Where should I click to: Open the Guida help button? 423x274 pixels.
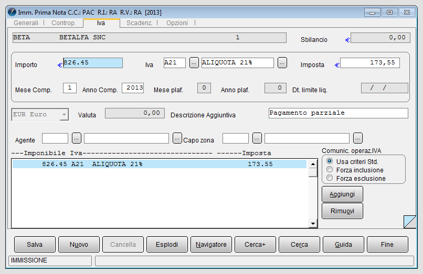click(343, 244)
